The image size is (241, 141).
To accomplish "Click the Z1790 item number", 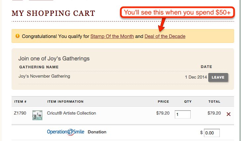I will pyautogui.click(x=20, y=113).
